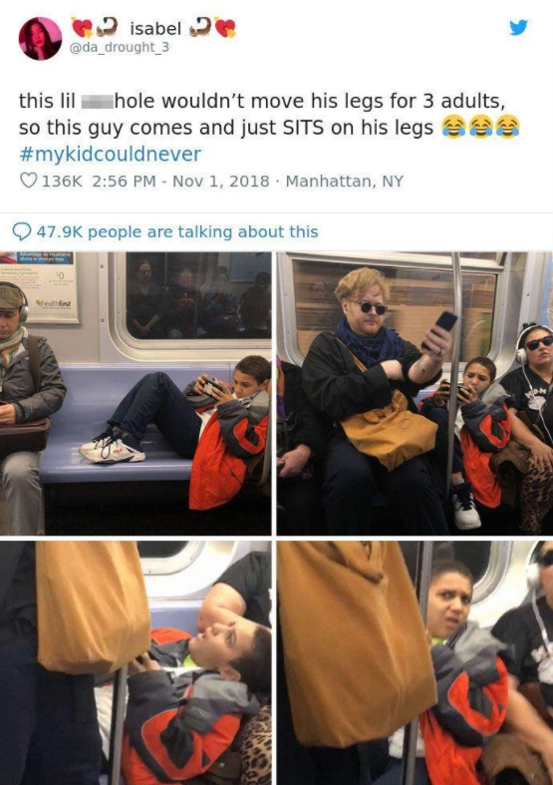Screen dimensions: 553x785
Task: Click the Twitter bird logo icon
Action: coord(518,27)
